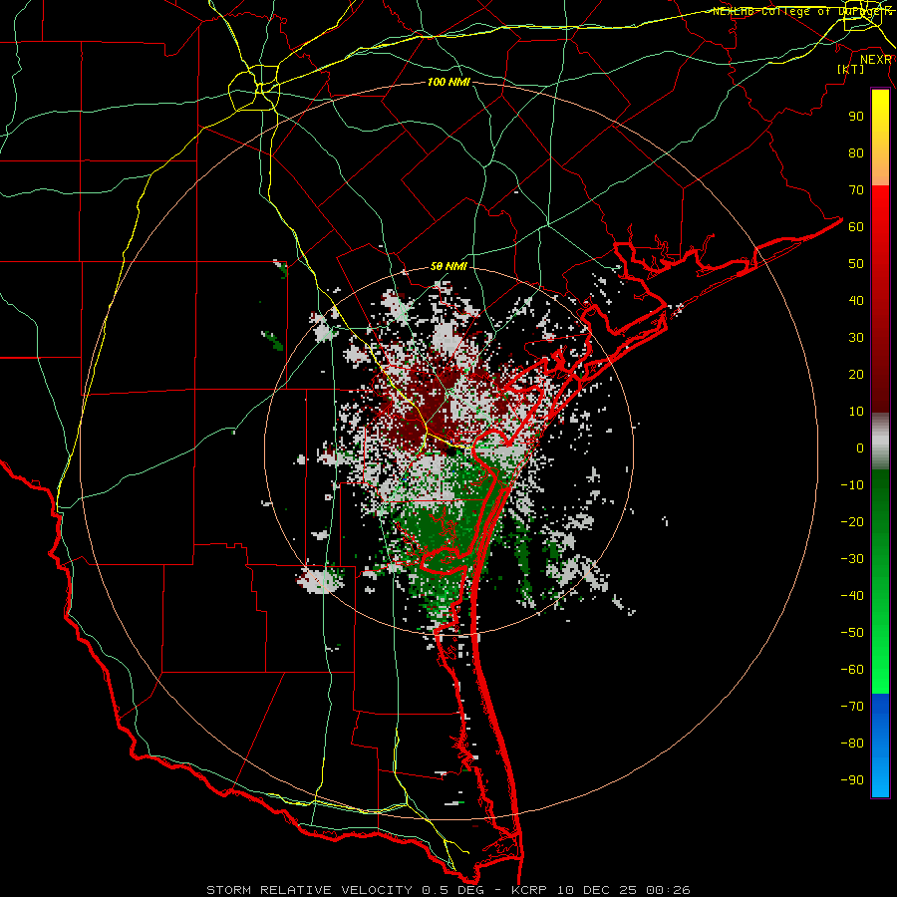897x897 pixels.
Task: Pick the "-10" knots scale label
Action: 852,485
